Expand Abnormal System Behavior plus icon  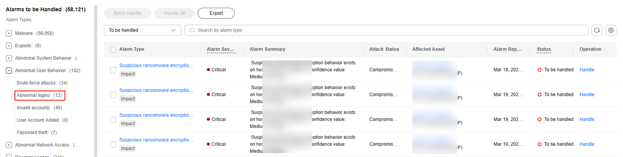click(9, 58)
